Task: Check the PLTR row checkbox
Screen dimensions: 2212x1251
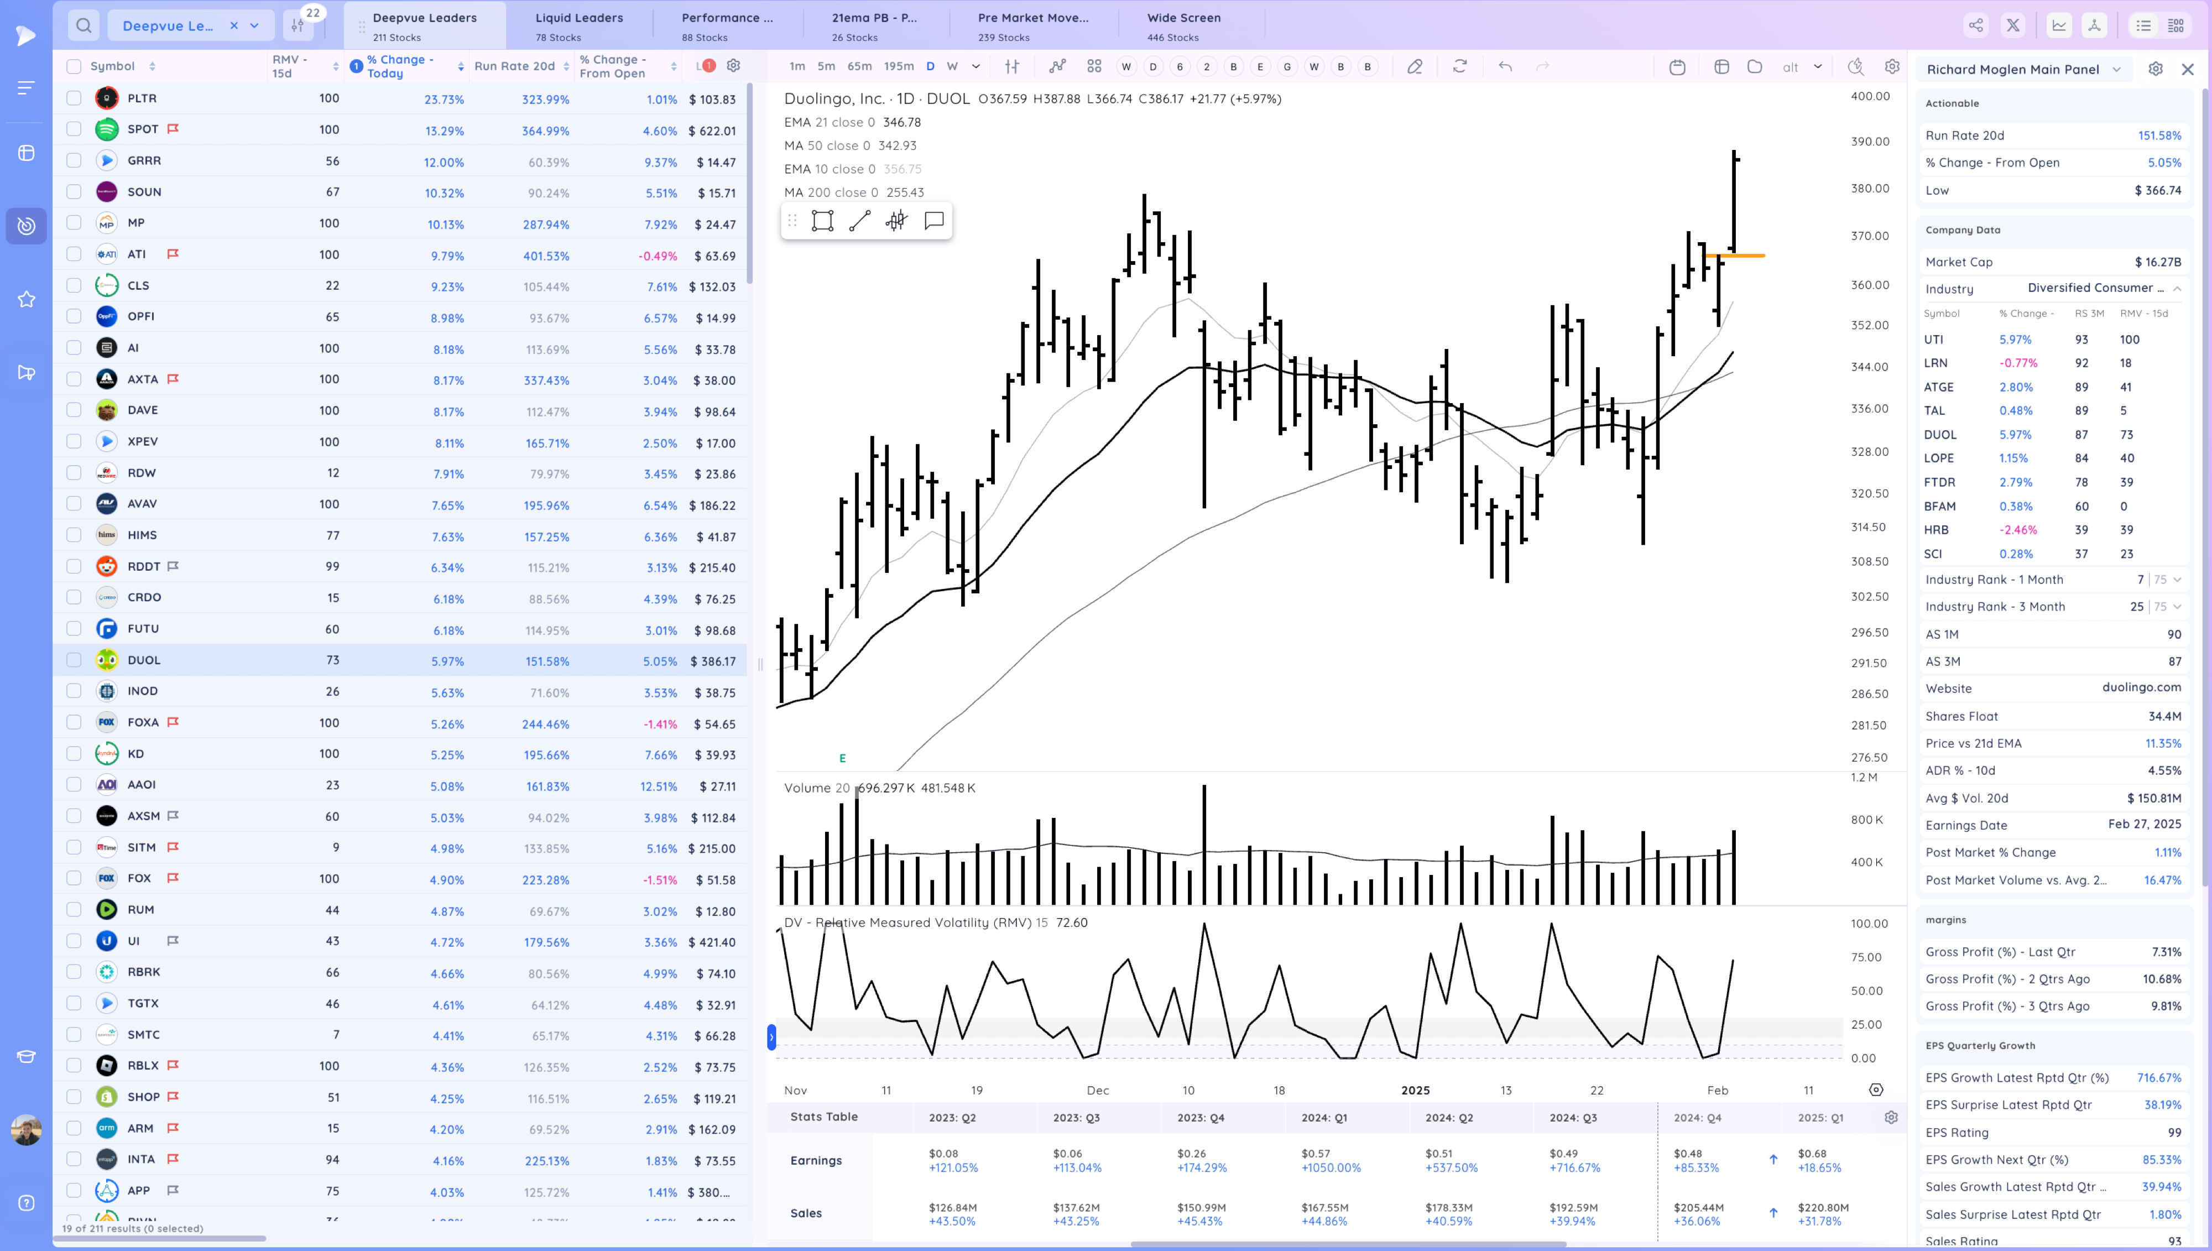Action: tap(74, 99)
